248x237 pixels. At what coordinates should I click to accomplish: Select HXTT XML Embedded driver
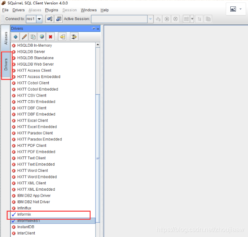(x=53, y=189)
